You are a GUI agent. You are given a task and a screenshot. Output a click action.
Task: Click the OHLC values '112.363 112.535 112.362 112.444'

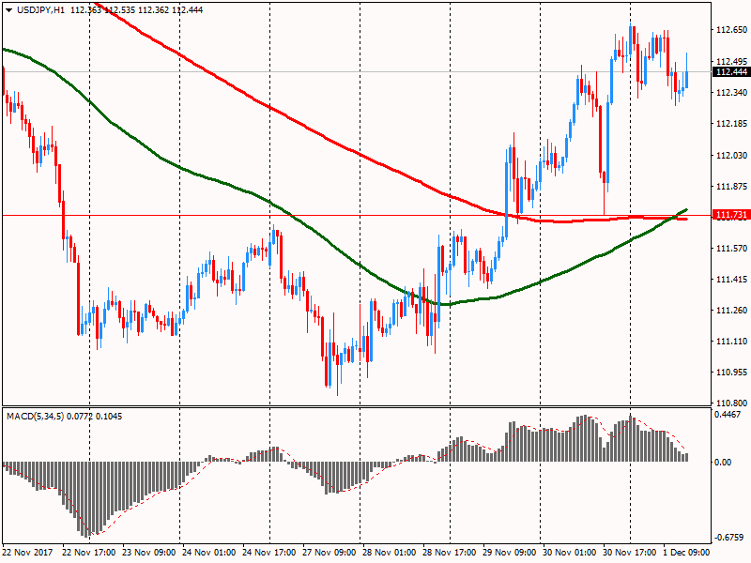[136, 10]
